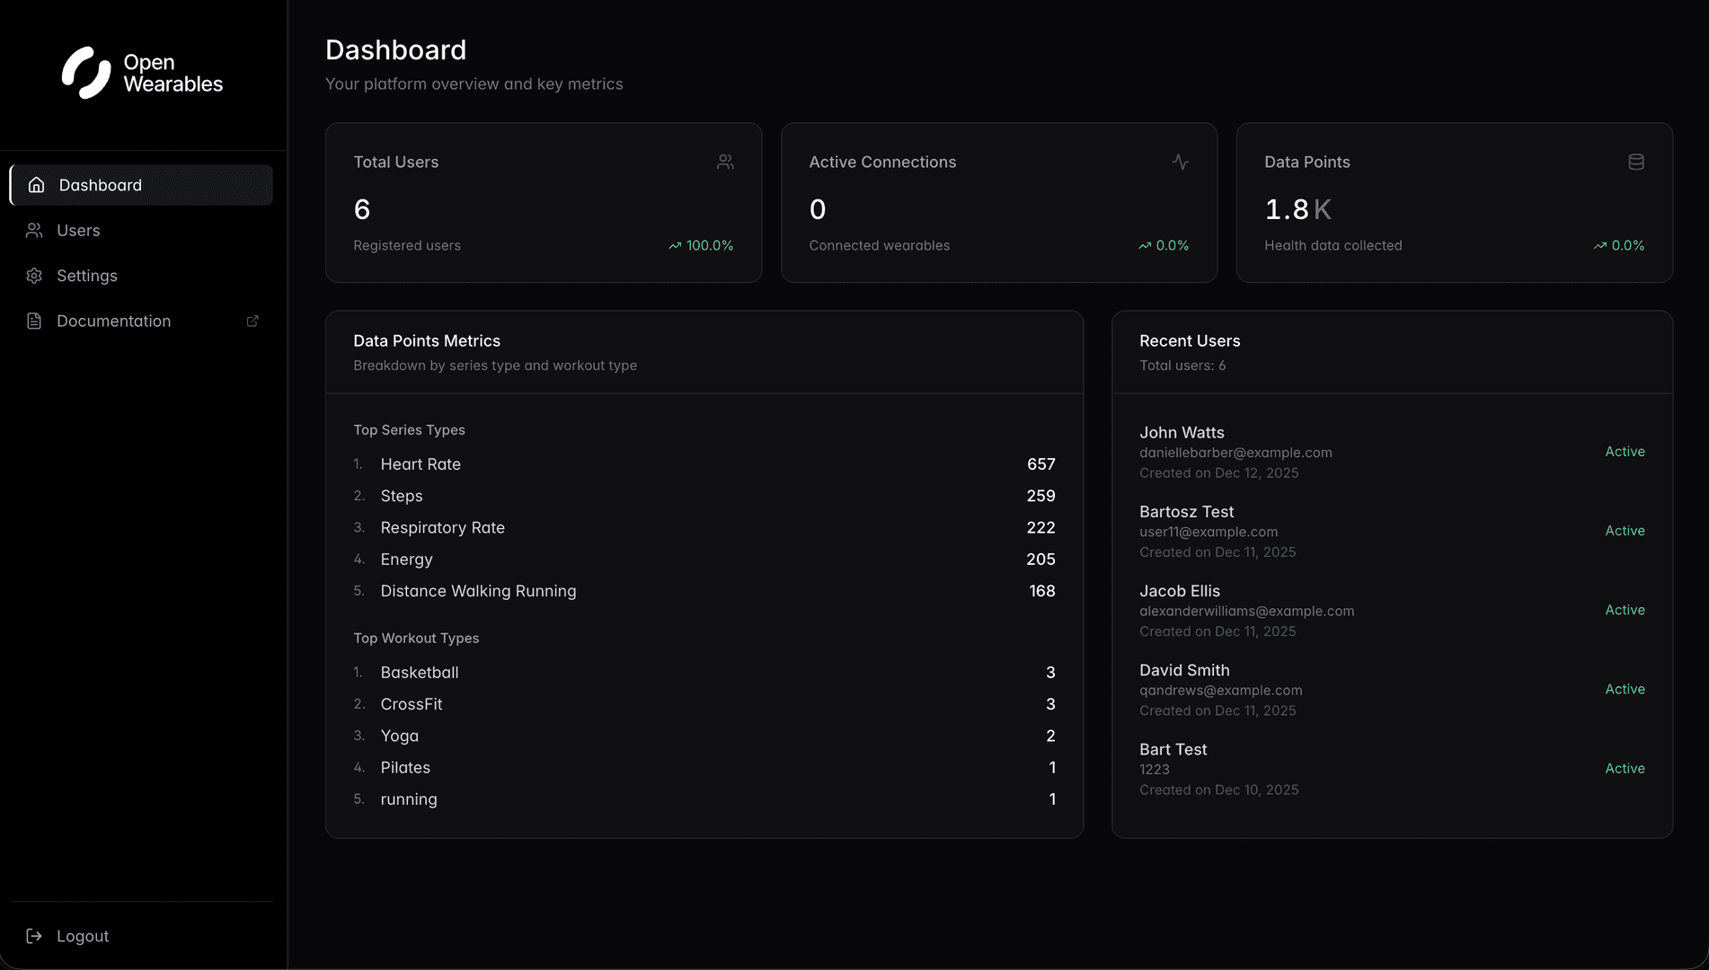Select the Heart Rate series row

point(421,464)
